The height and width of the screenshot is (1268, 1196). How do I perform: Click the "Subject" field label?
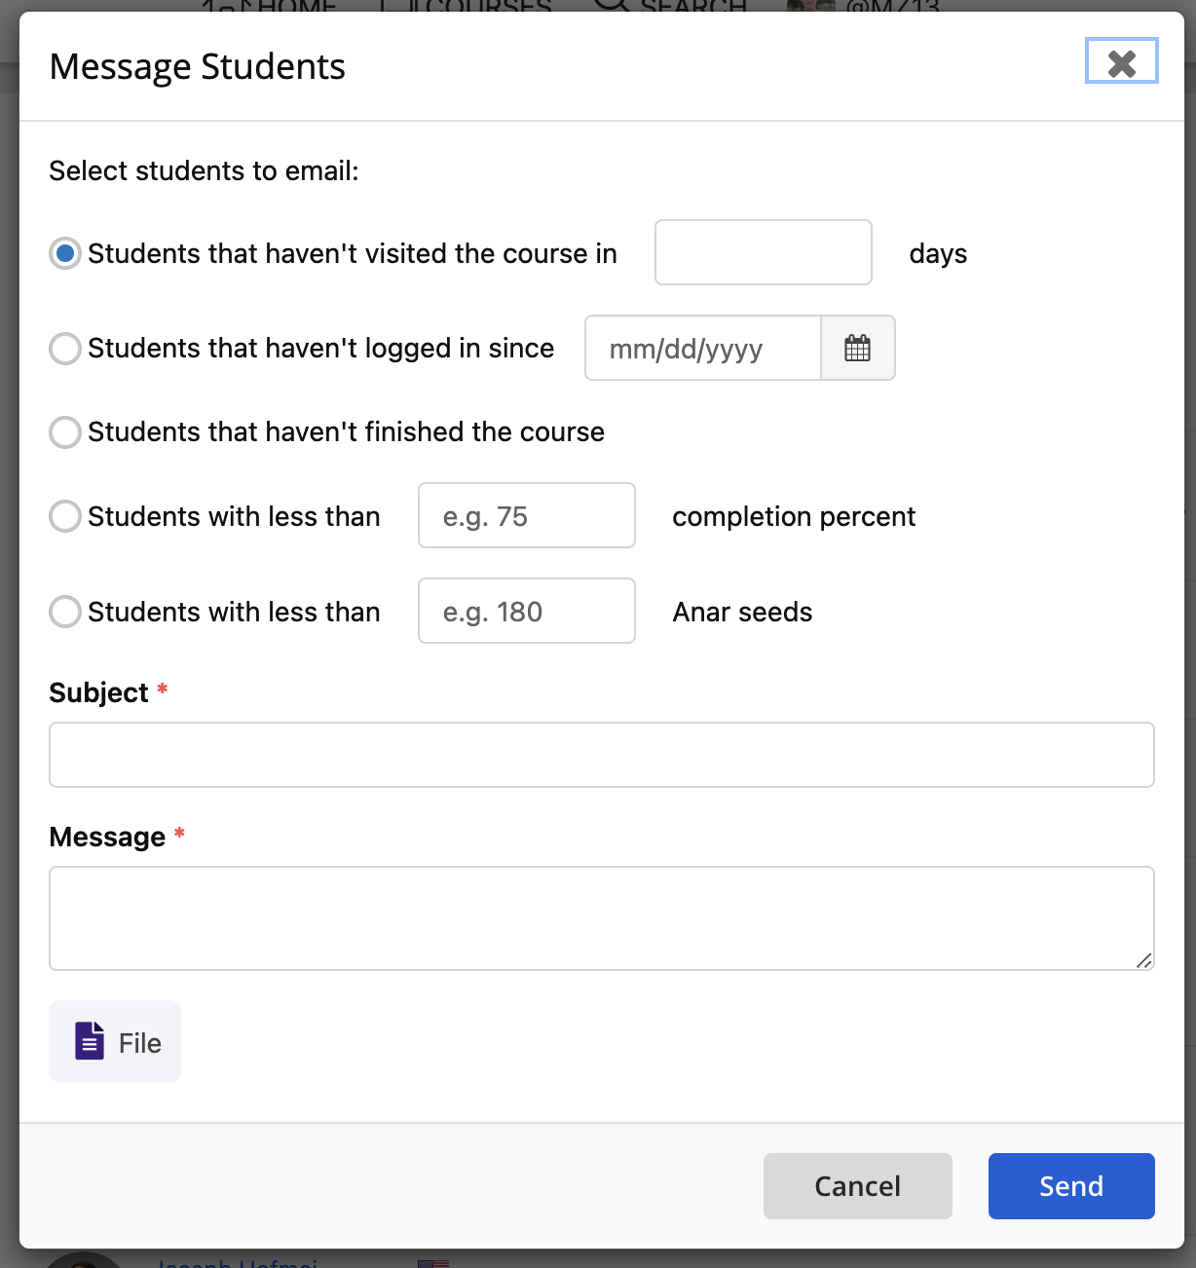click(x=98, y=692)
